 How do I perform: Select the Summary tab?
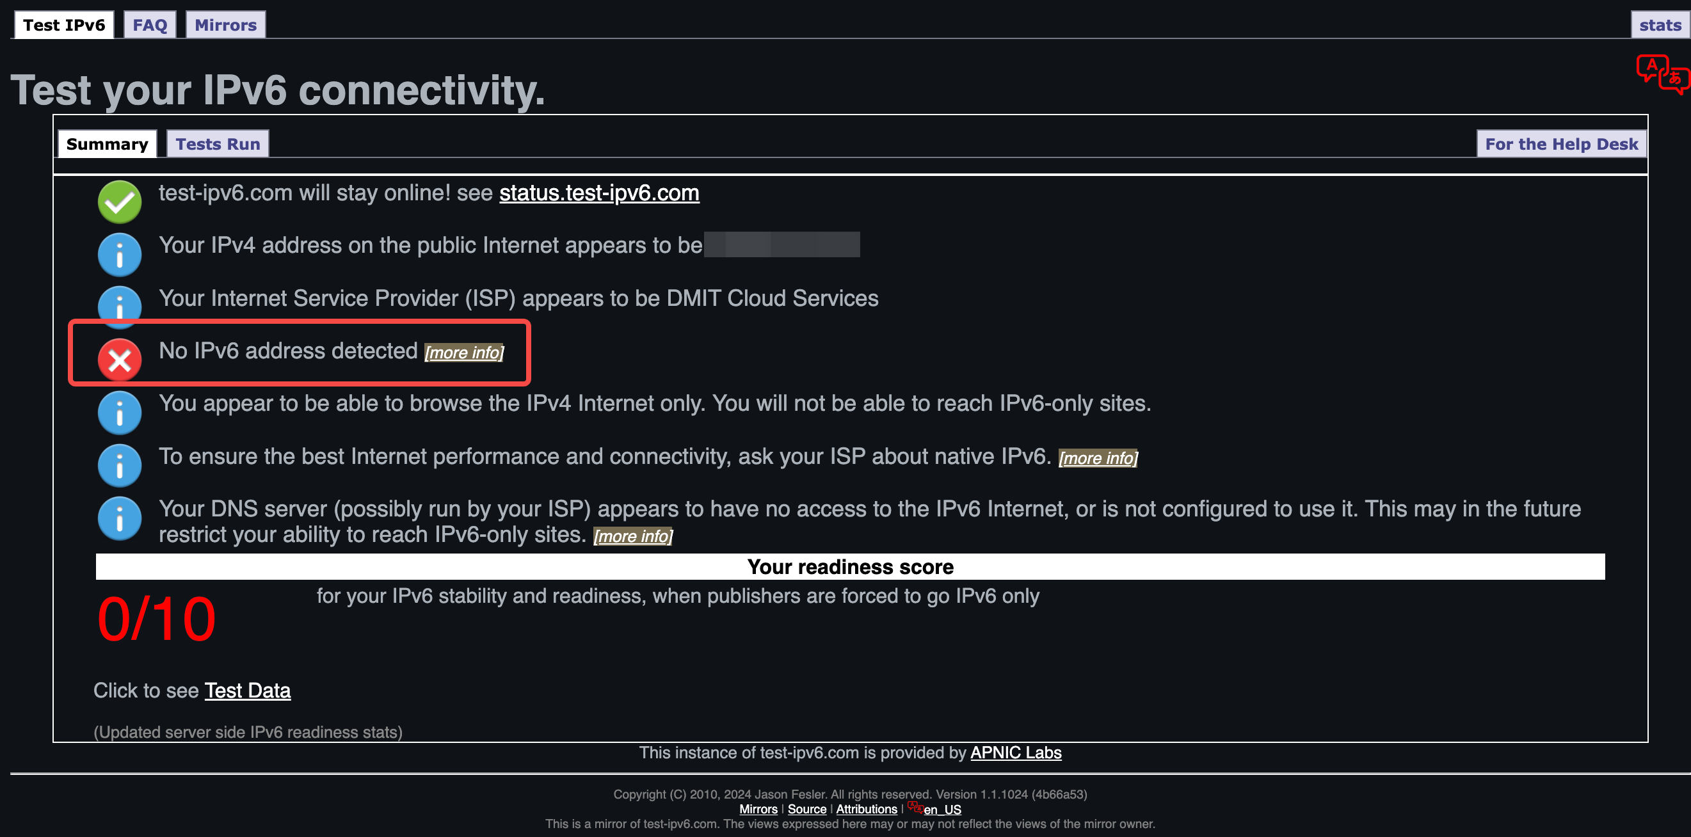pos(107,144)
